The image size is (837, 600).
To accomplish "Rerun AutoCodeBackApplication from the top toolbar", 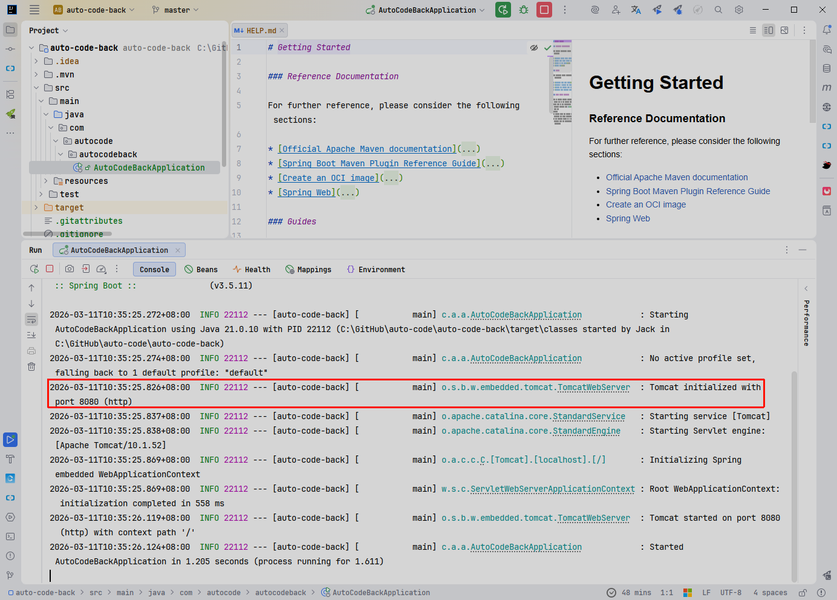I will 503,10.
